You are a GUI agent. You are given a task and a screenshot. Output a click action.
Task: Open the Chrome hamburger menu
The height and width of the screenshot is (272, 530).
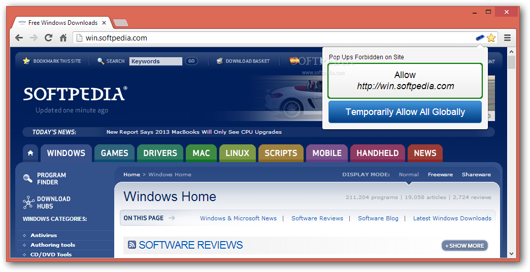click(507, 38)
